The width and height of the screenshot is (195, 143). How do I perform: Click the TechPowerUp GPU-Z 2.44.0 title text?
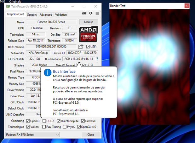click(x=29, y=7)
